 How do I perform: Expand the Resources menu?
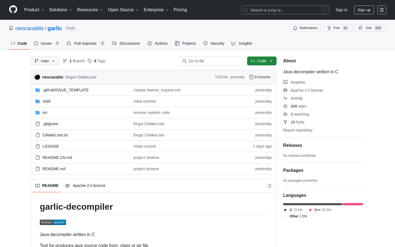tap(90, 10)
